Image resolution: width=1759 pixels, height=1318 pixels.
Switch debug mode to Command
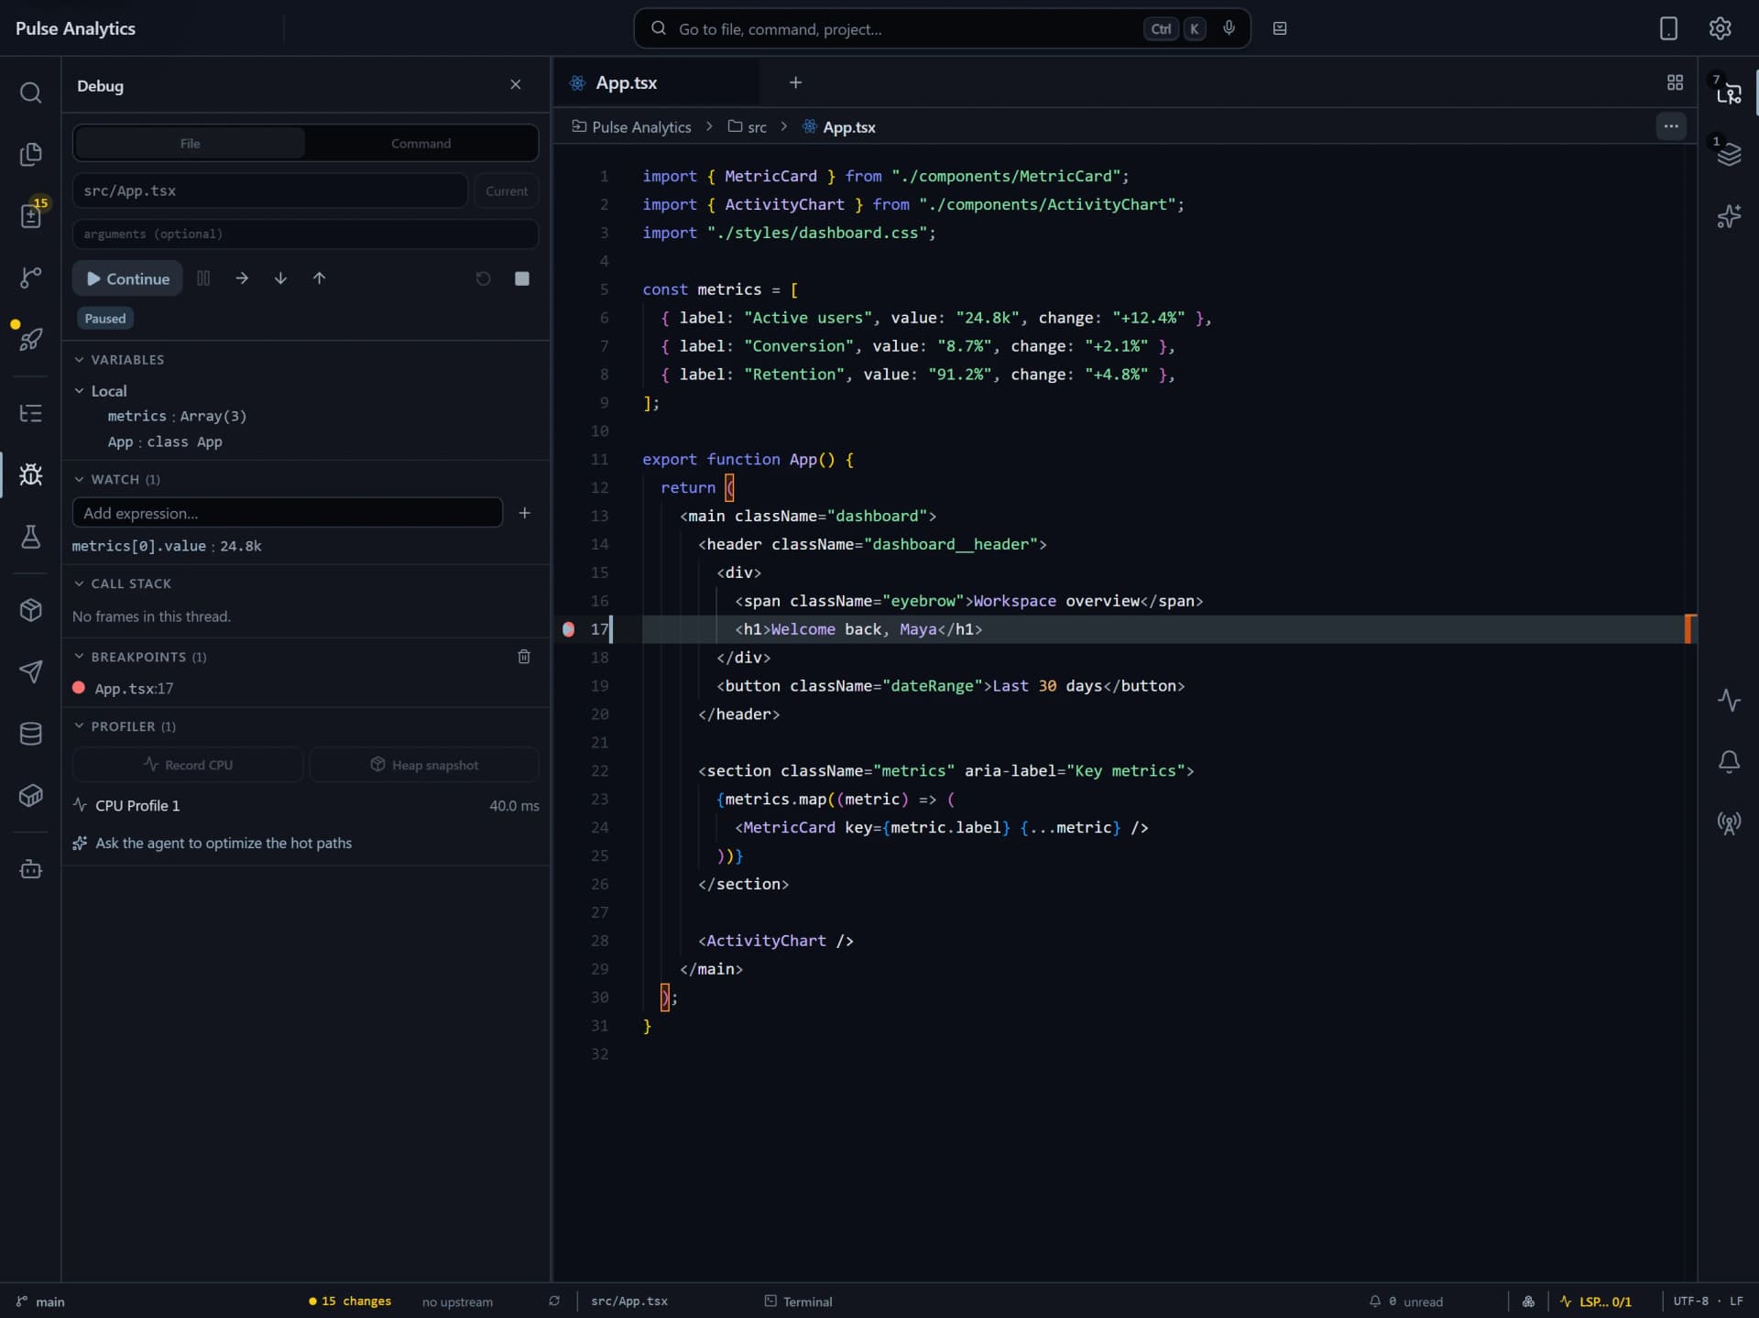[421, 143]
